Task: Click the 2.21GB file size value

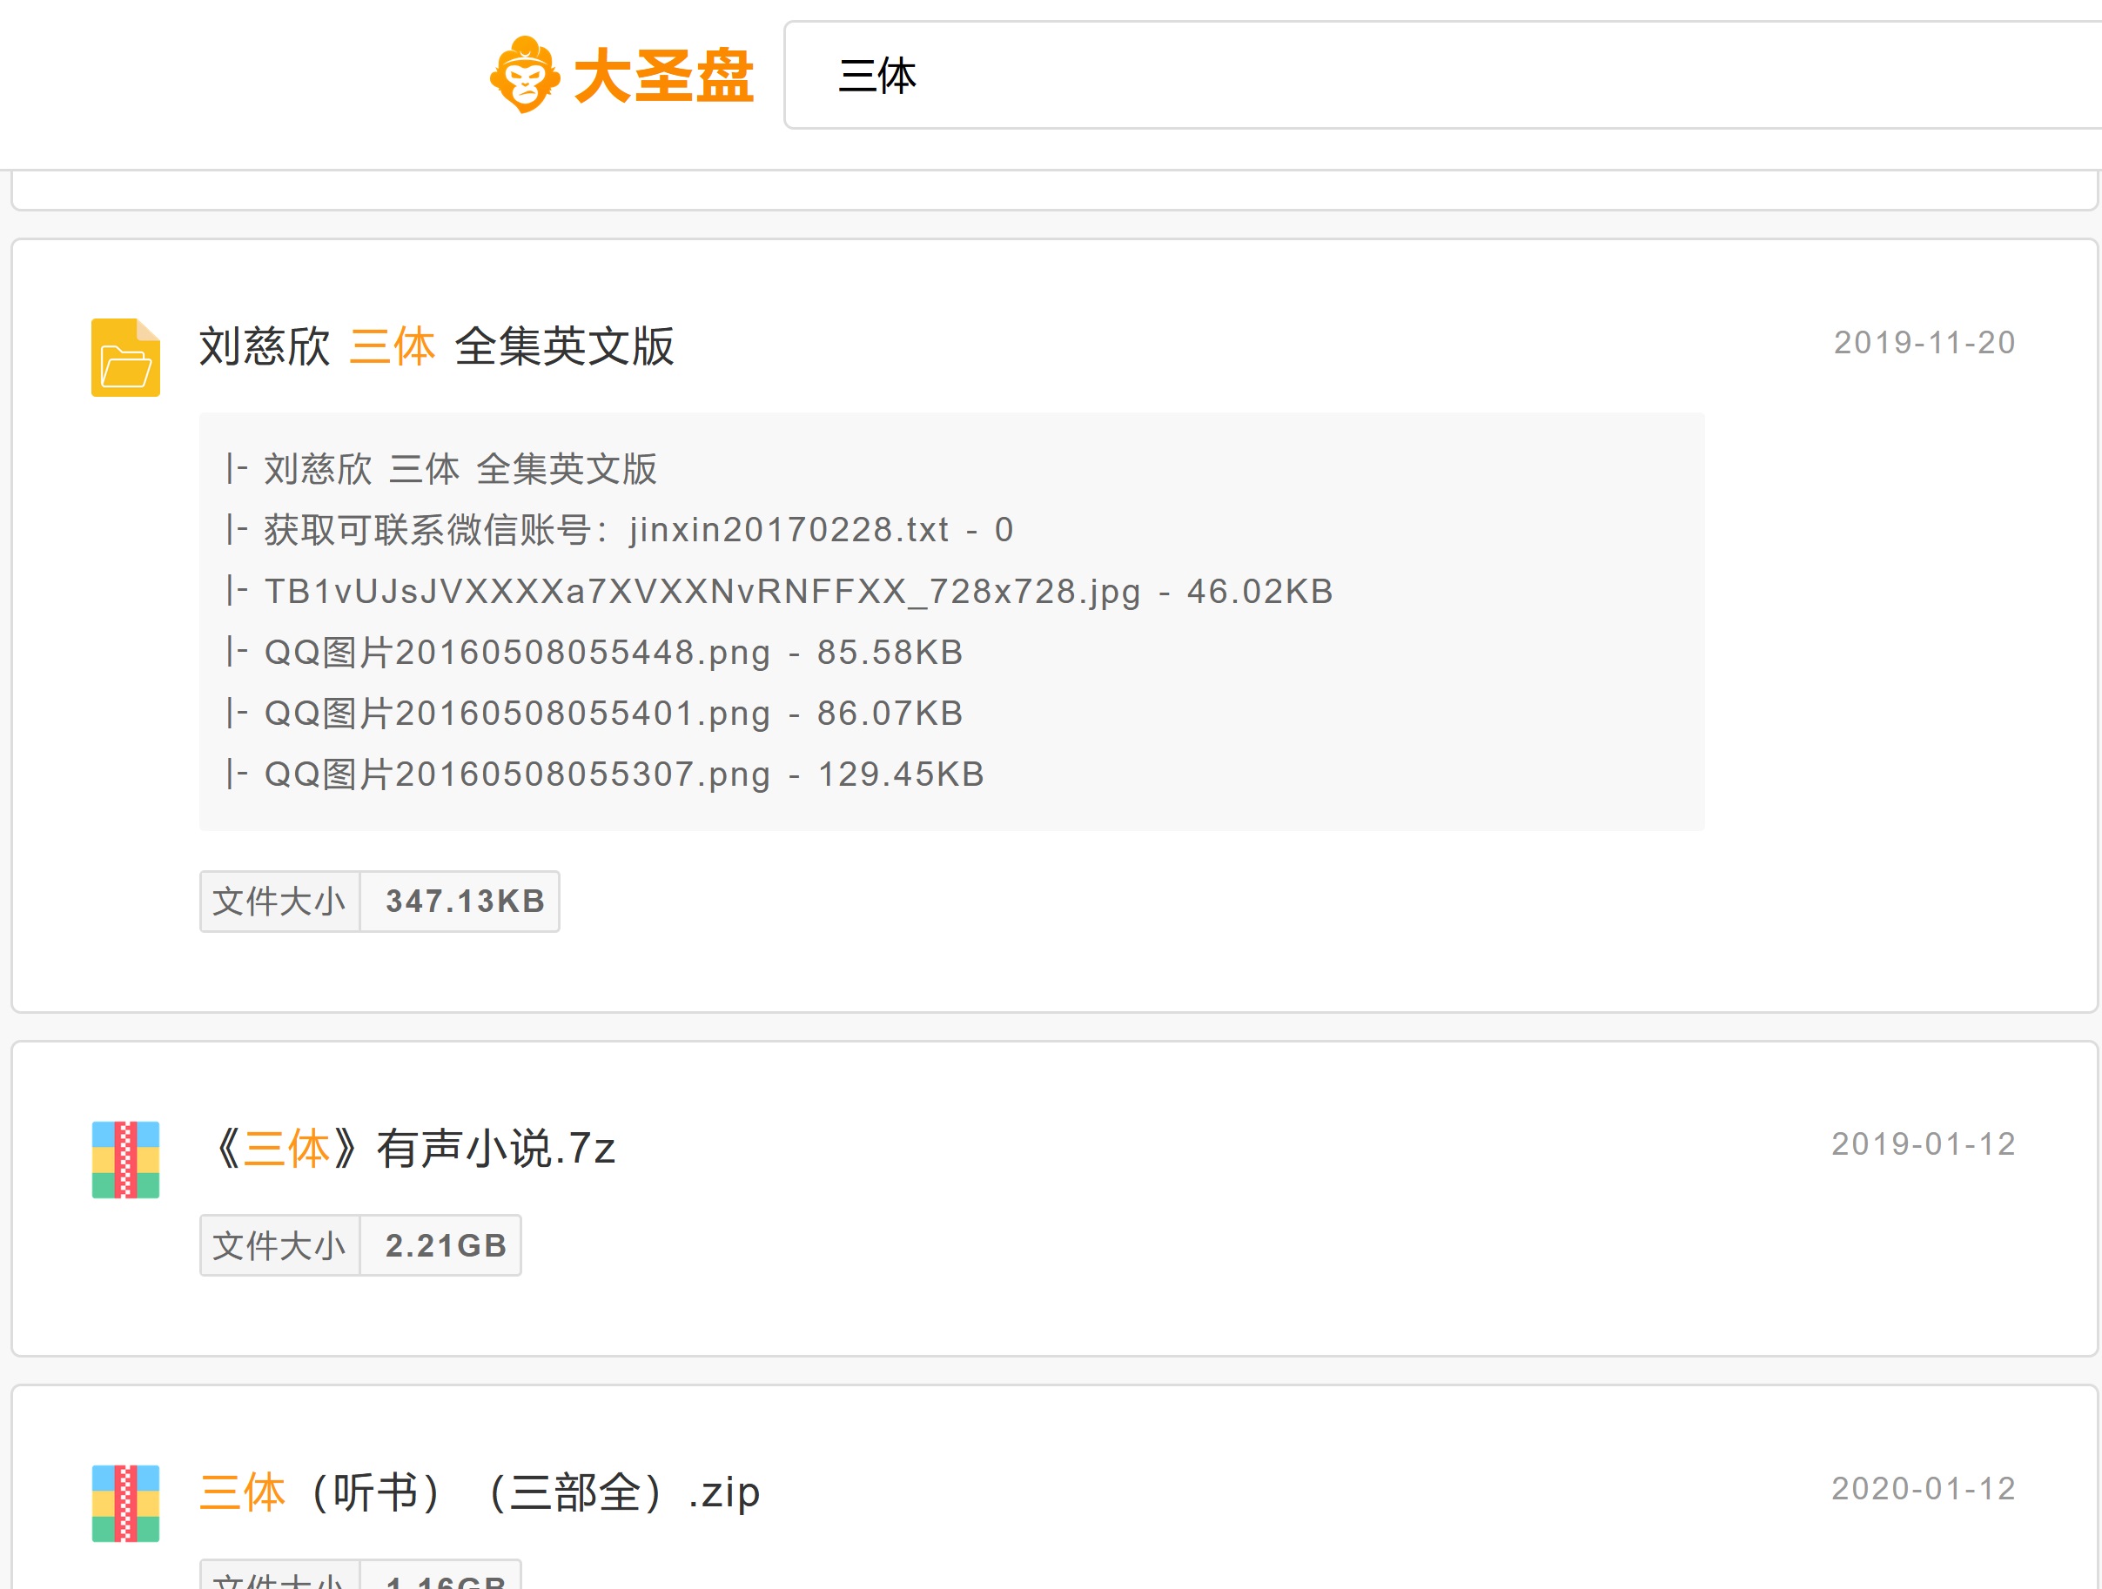Action: click(x=446, y=1245)
